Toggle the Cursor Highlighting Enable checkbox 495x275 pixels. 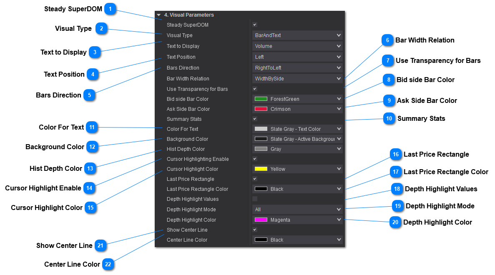point(255,159)
